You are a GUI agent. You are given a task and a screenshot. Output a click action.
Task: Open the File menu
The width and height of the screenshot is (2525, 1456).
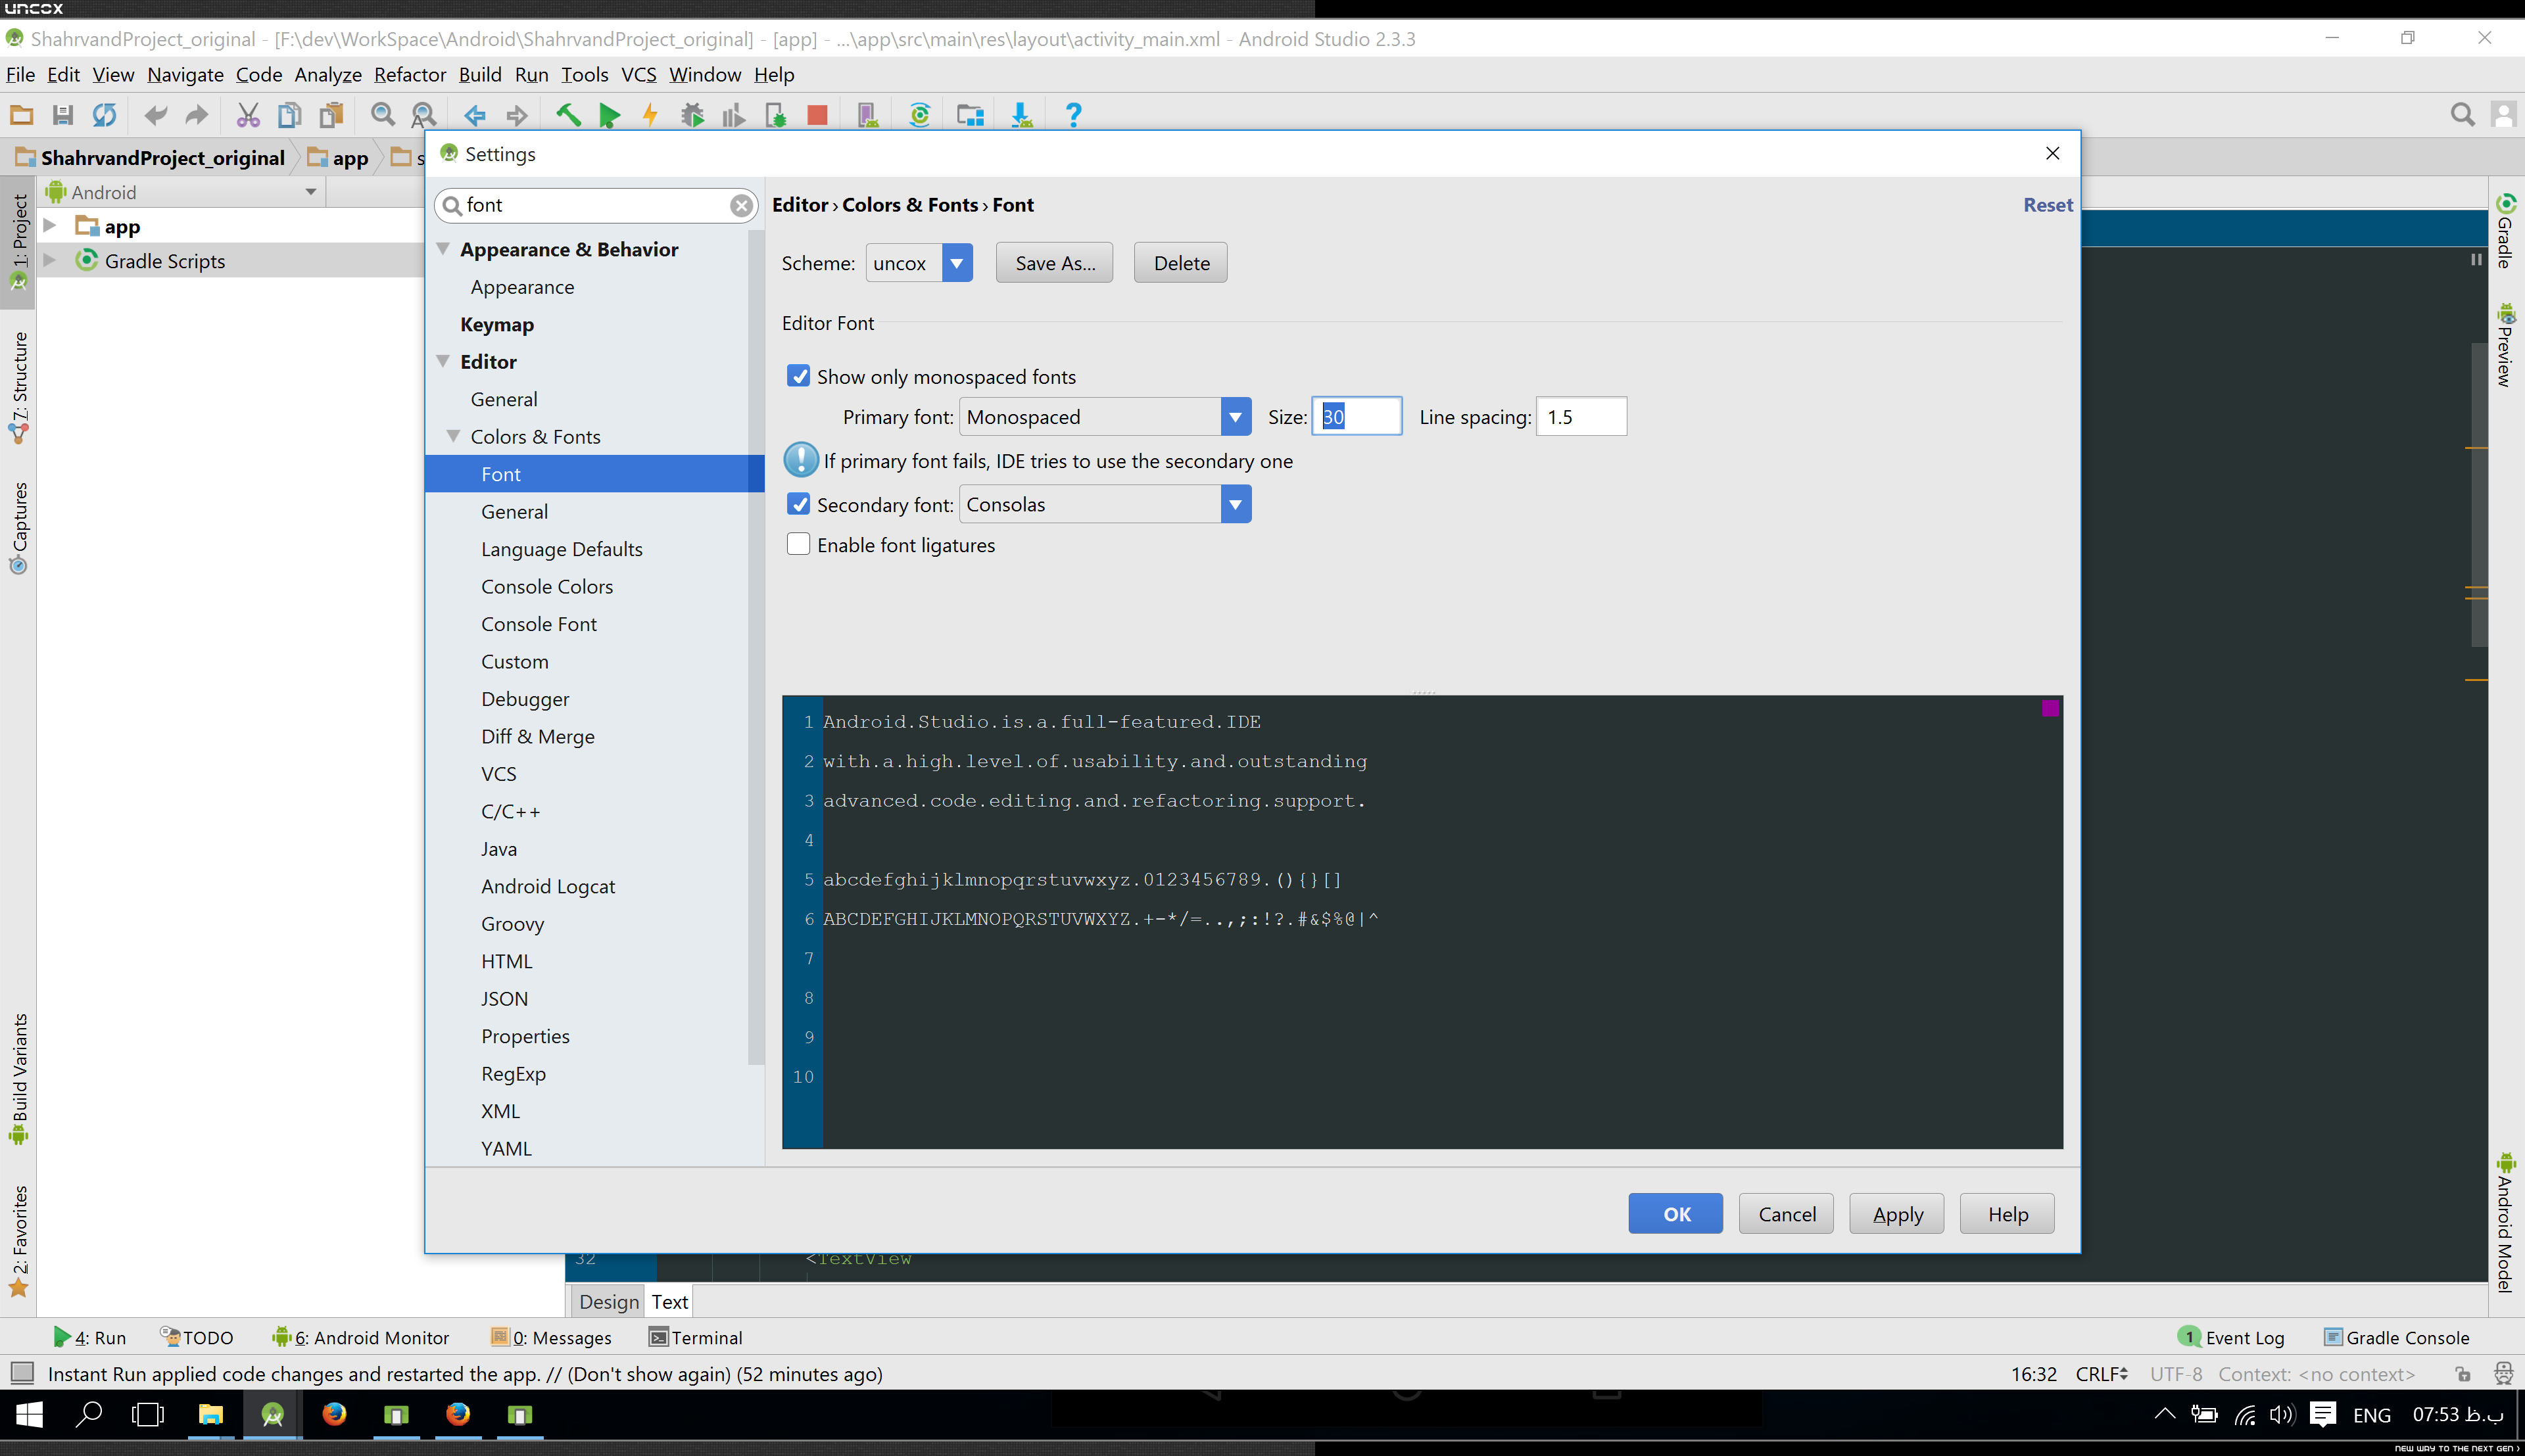click(20, 75)
